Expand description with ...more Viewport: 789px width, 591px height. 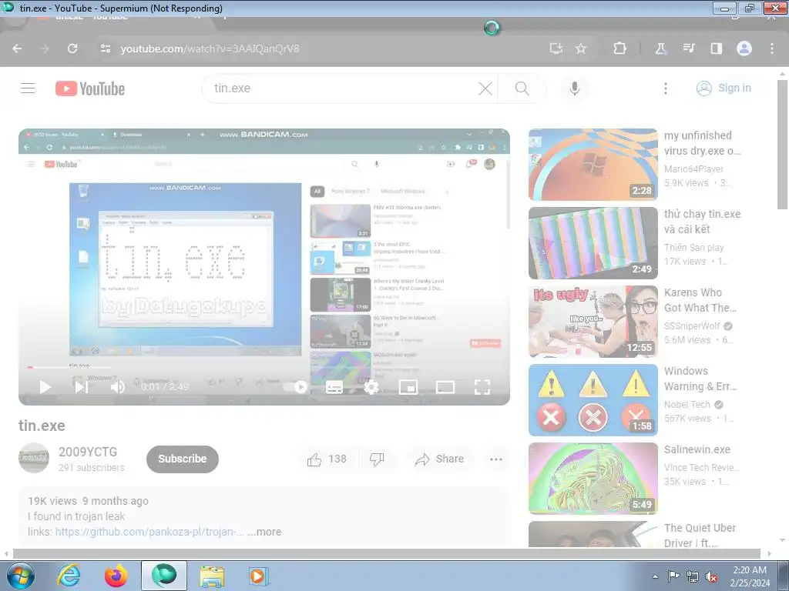pos(265,532)
